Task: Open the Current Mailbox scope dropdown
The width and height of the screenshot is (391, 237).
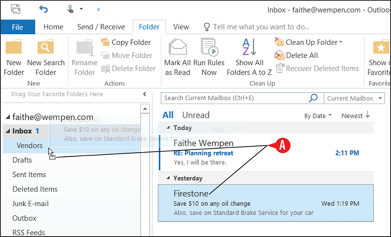Action: 354,99
